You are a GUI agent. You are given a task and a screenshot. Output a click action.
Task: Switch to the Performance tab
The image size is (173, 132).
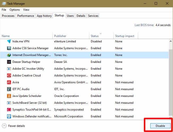click(26, 16)
